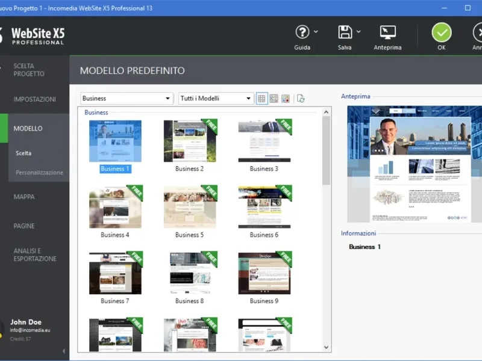Toggle the colored tiles view icon
This screenshot has width=482, height=361.
coord(286,99)
